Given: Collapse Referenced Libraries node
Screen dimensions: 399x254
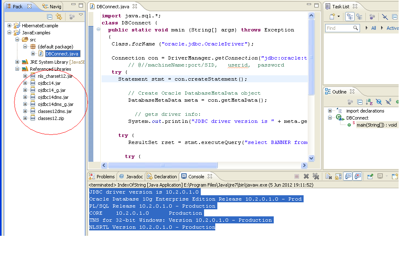Looking at the screenshot, I should 17,69.
